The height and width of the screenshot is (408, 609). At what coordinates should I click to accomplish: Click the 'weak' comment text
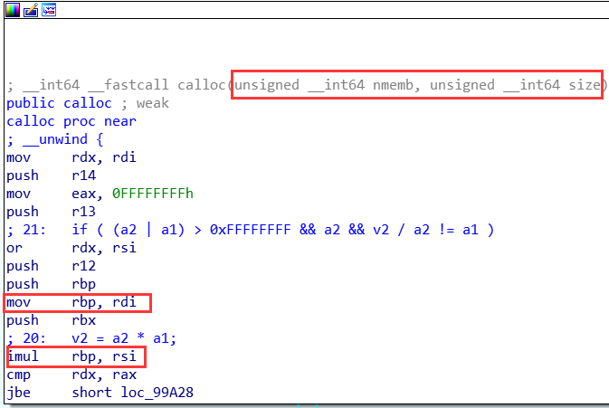(x=153, y=103)
